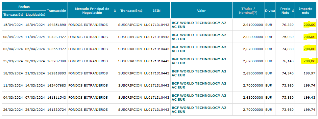Select the Fechas column group header
318x119 pixels.
[24, 7]
